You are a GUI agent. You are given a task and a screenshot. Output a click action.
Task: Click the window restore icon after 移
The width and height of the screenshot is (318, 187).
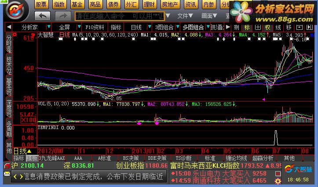click(300, 27)
